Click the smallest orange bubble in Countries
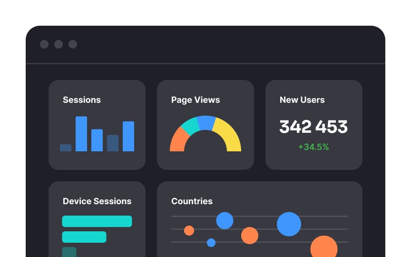The width and height of the screenshot is (411, 257). pyautogui.click(x=189, y=230)
